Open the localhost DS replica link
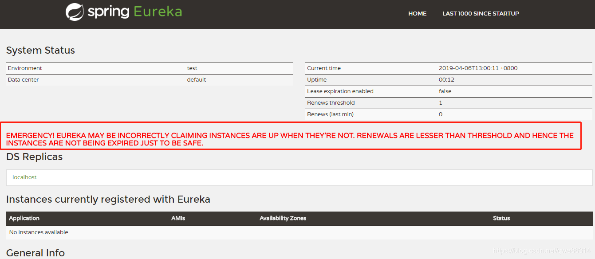Image resolution: width=595 pixels, height=259 pixels. pyautogui.click(x=24, y=177)
